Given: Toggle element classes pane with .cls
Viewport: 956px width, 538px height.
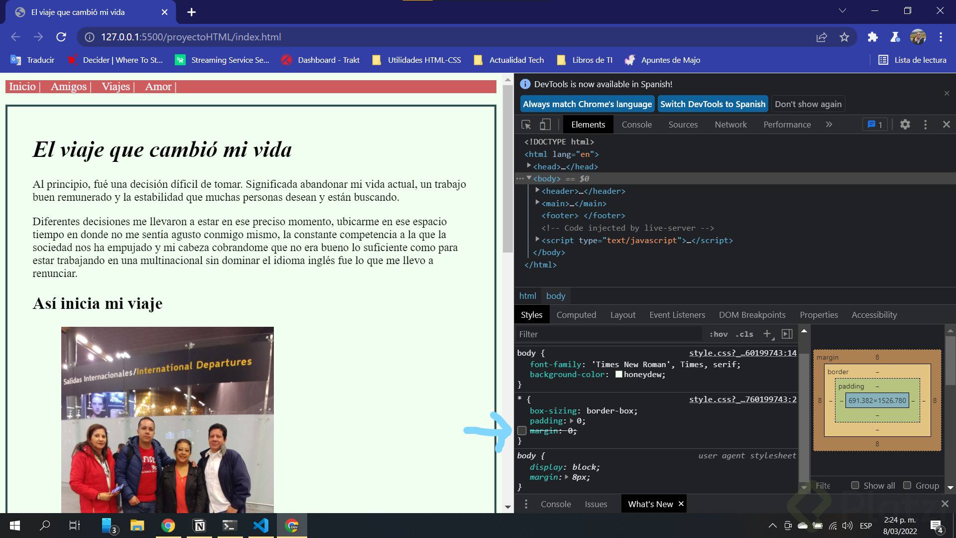Looking at the screenshot, I should point(744,334).
